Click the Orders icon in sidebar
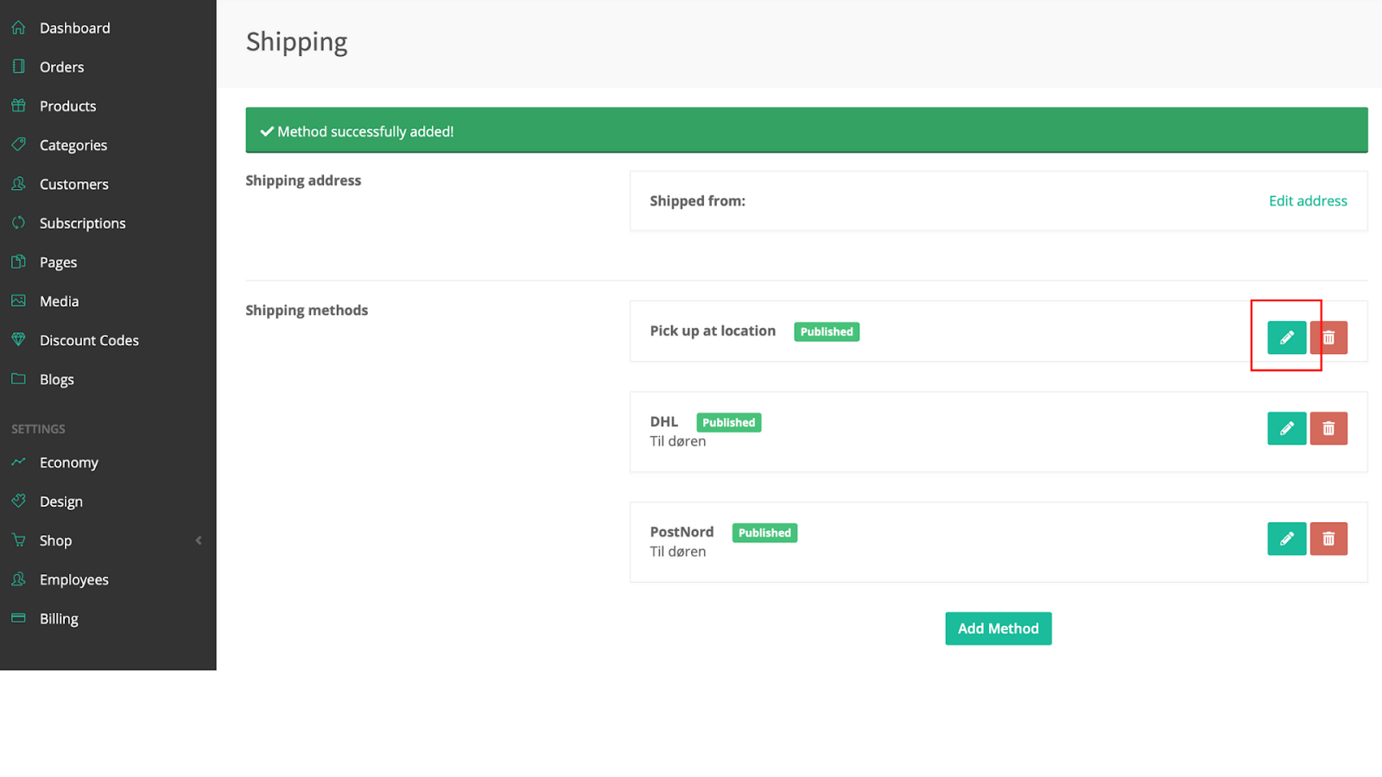Image resolution: width=1382 pixels, height=777 pixels. point(18,66)
